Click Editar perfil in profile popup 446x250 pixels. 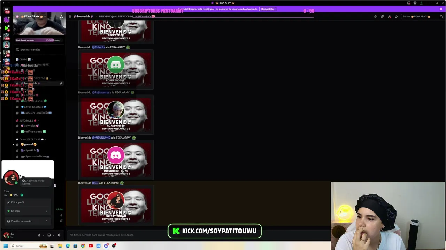(x=28, y=202)
